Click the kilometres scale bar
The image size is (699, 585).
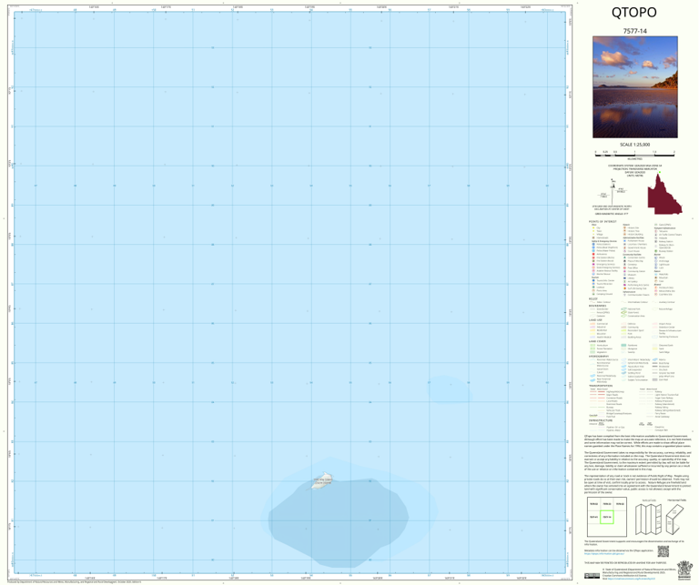[x=634, y=153]
